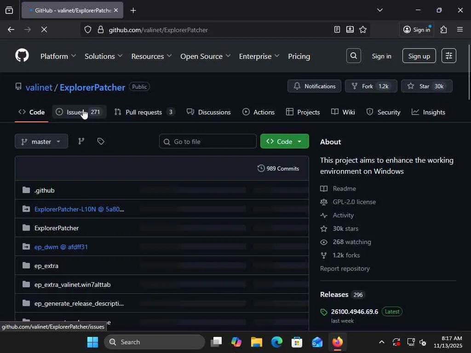Click the taskbar Search box
This screenshot has width=471, height=353.
coord(155,342)
